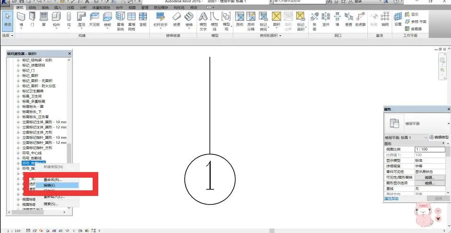The image size is (451, 233).
Task: Select the Grid (轴网) tool
Action: pyautogui.click(x=385, y=20)
